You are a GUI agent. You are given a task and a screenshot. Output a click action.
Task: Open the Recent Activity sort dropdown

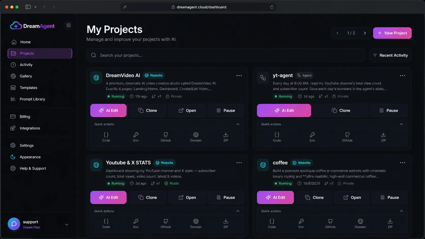390,55
